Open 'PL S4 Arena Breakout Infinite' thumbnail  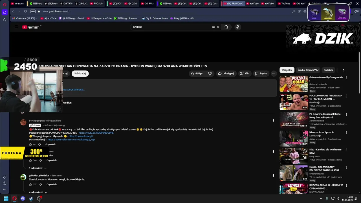[x=294, y=120]
